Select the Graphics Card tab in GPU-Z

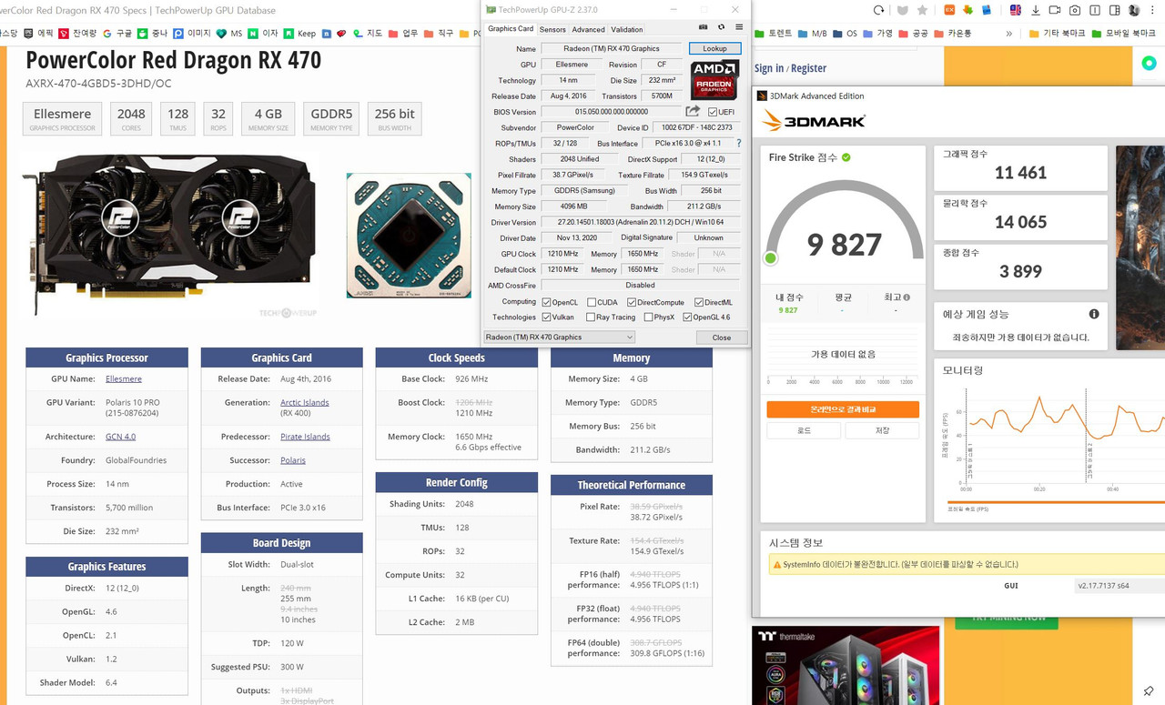pyautogui.click(x=511, y=29)
